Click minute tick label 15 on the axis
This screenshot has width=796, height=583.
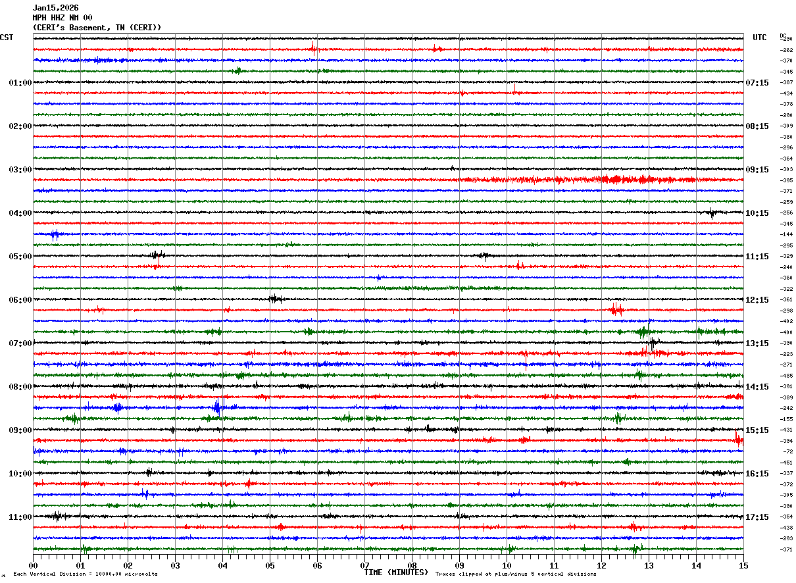click(x=743, y=565)
